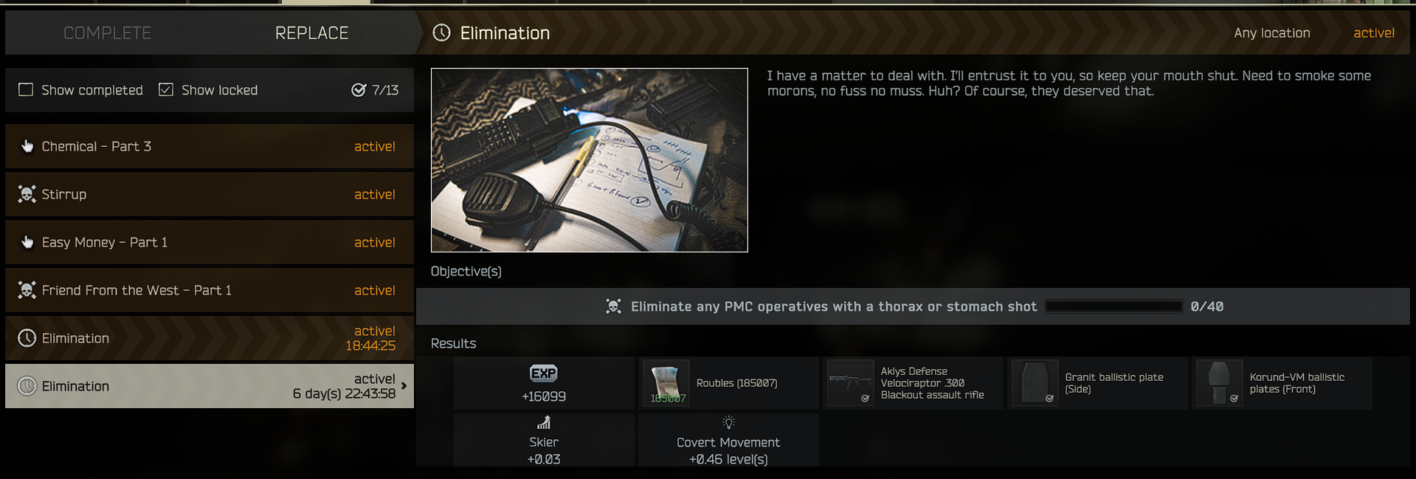Uncheck the Show locked checkbox

pyautogui.click(x=166, y=89)
